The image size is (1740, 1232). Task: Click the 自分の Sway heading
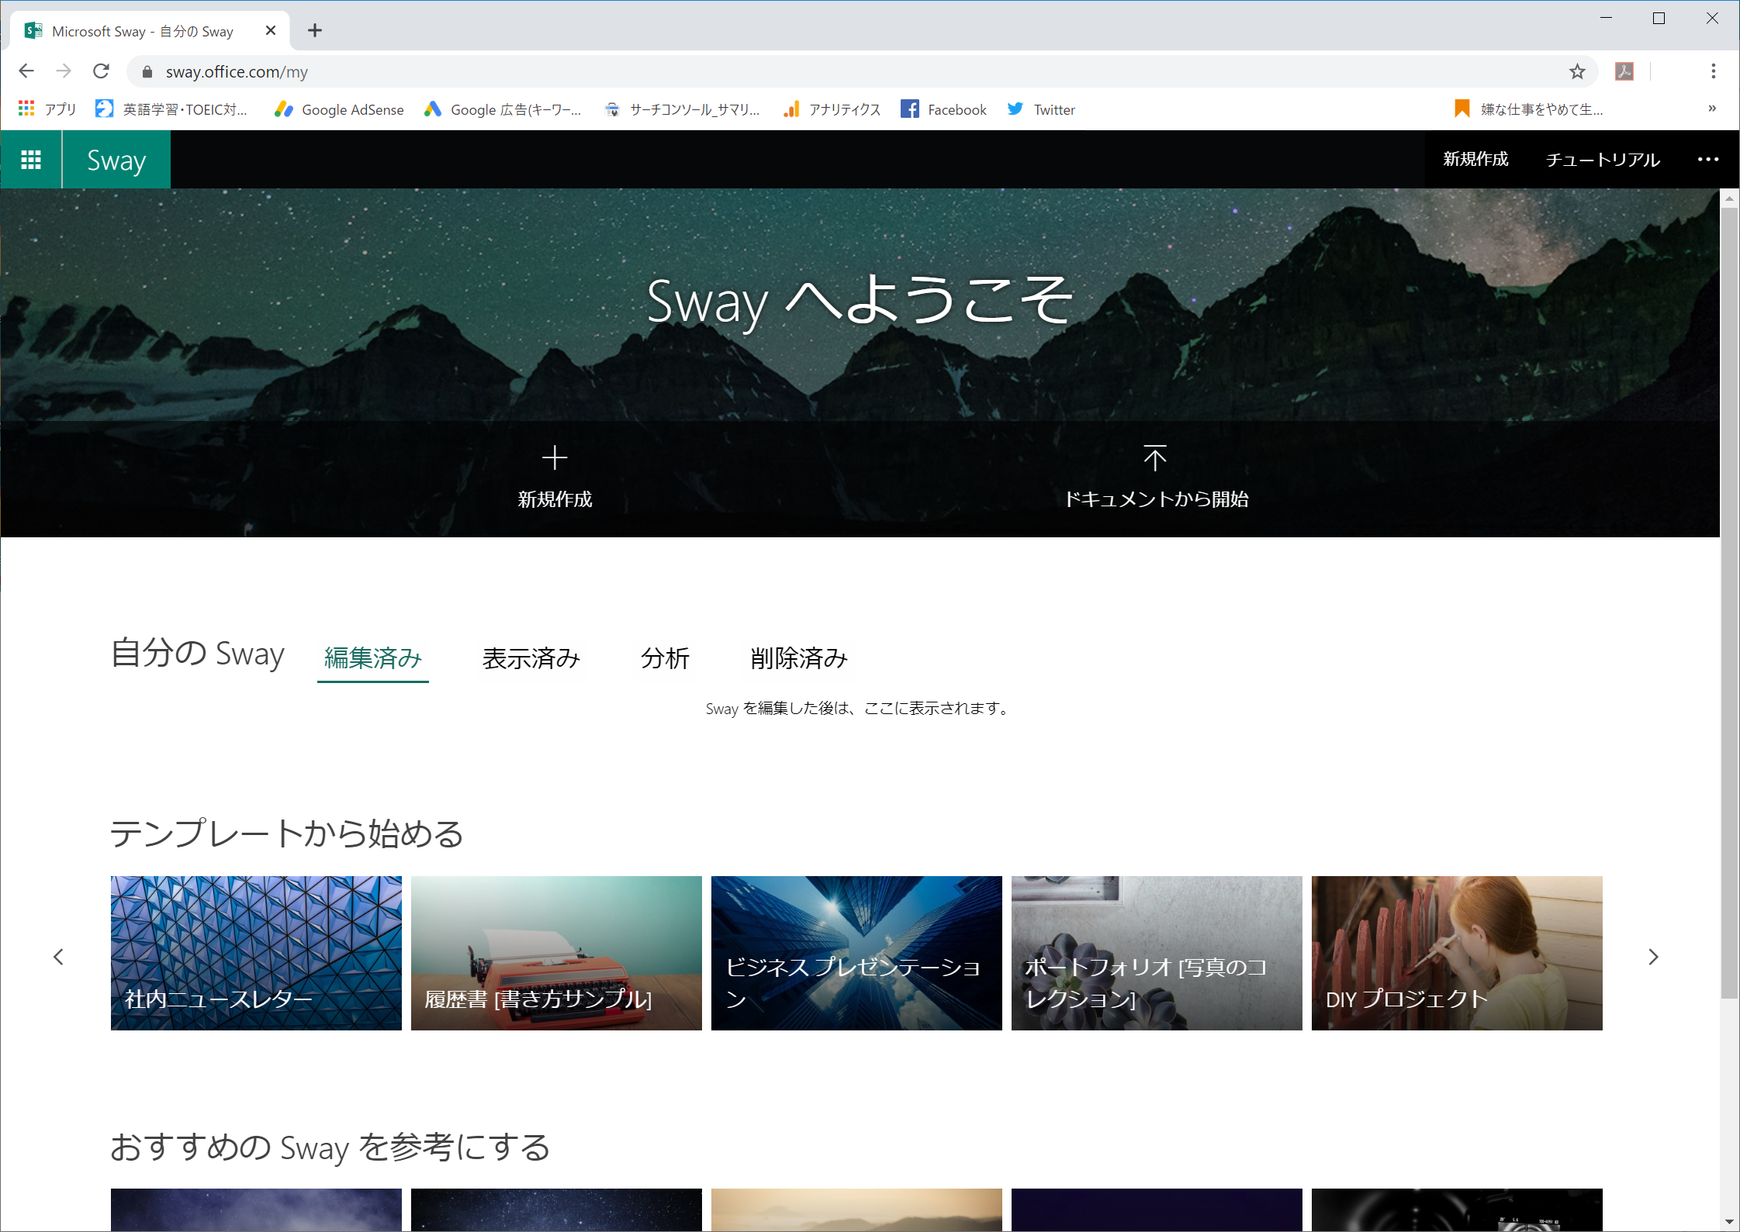coord(198,654)
